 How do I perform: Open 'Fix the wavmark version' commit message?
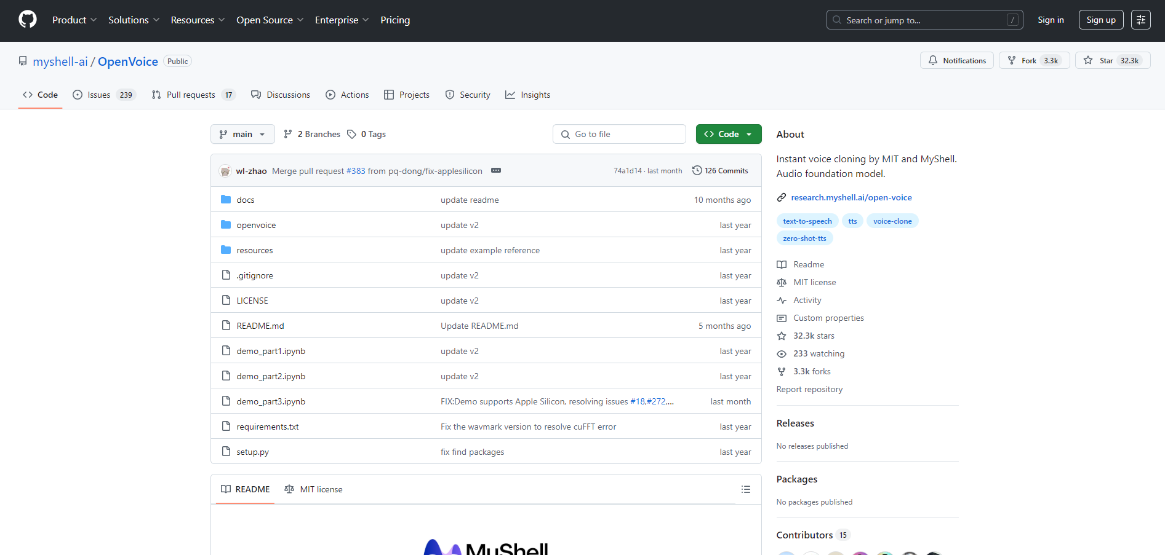(528, 427)
